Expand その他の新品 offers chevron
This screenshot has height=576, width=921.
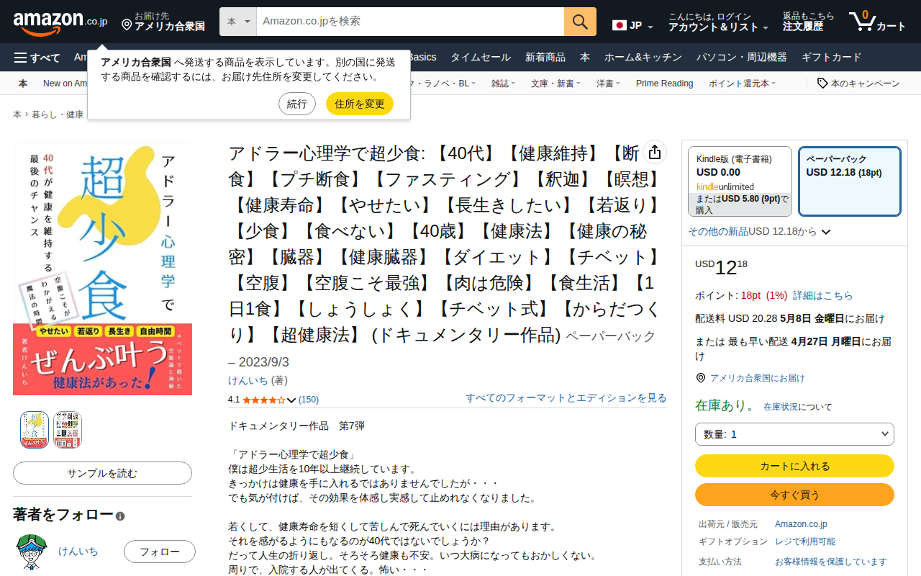[x=826, y=232]
